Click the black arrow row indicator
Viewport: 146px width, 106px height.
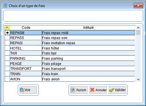point(7,33)
